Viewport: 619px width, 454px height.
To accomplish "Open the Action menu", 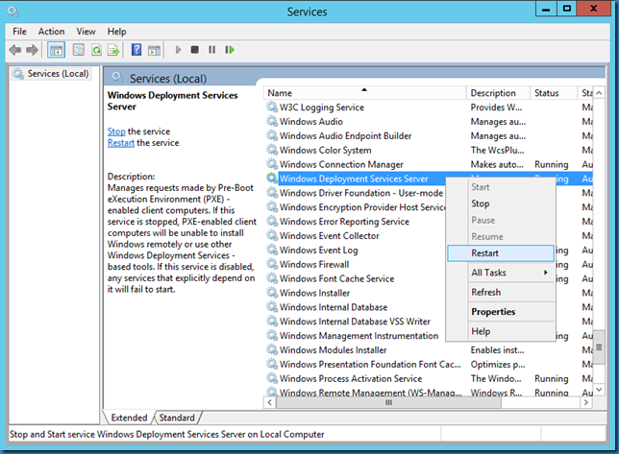I will pos(51,32).
